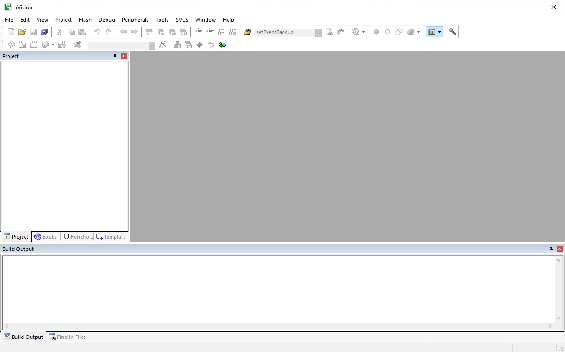Toggle auto-hide pin on Project panel
The height and width of the screenshot is (352, 565).
coord(115,56)
